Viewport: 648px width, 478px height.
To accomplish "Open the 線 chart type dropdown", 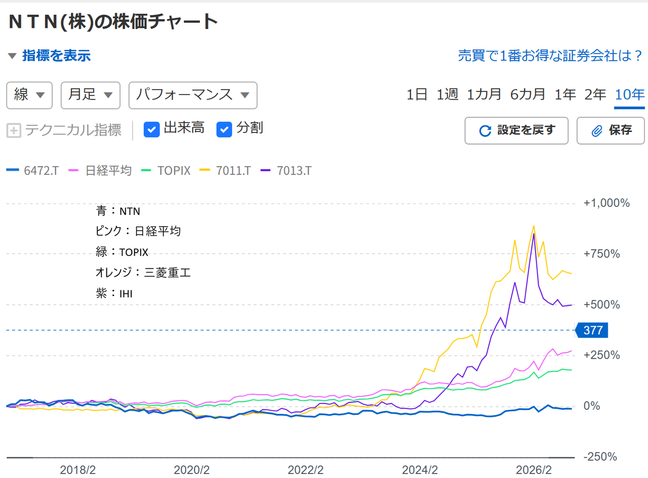I will coord(29,95).
